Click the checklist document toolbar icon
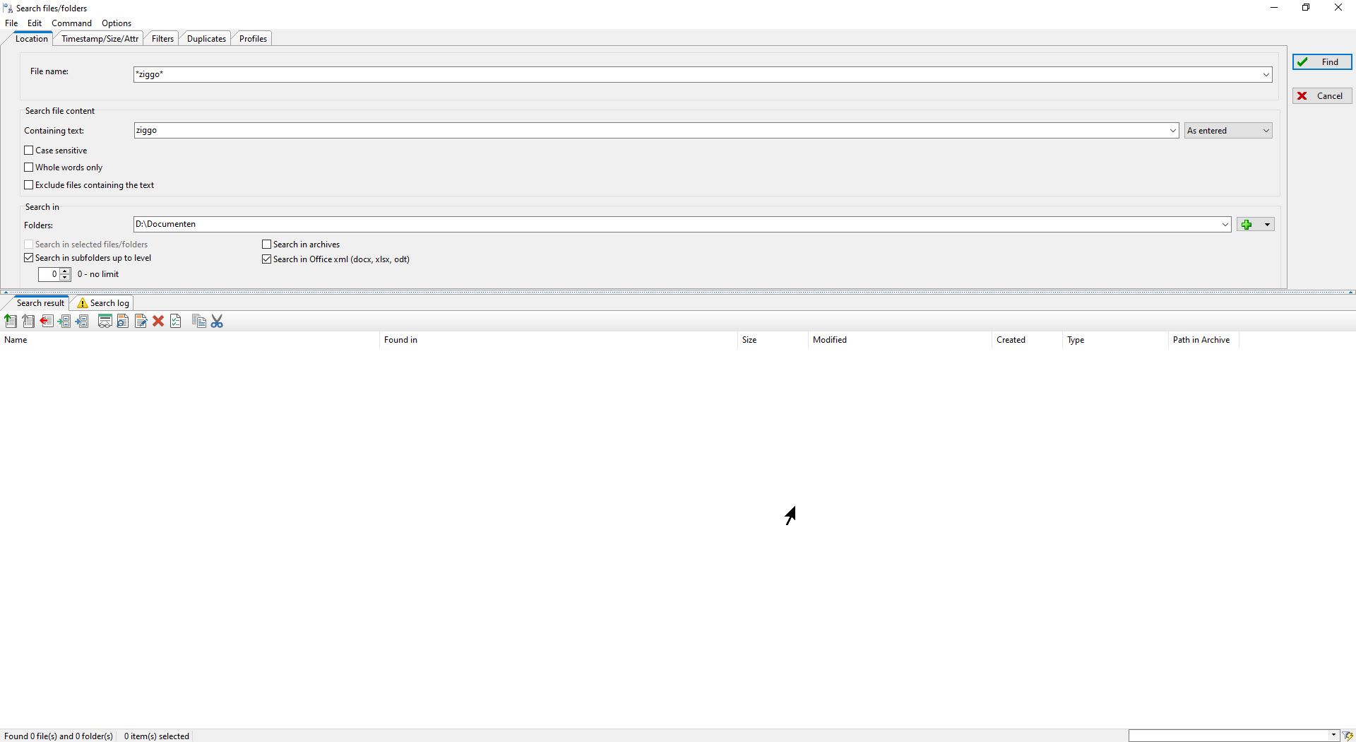1356x742 pixels. pos(176,322)
